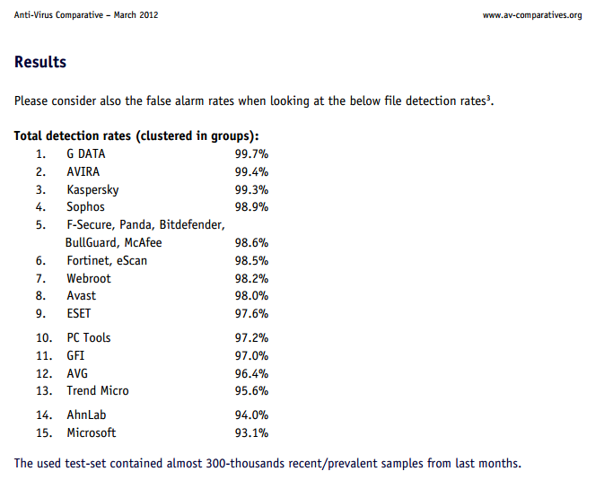Screen dimensions: 604x480
Task: Select the Kaspersky entry
Action: coord(92,190)
